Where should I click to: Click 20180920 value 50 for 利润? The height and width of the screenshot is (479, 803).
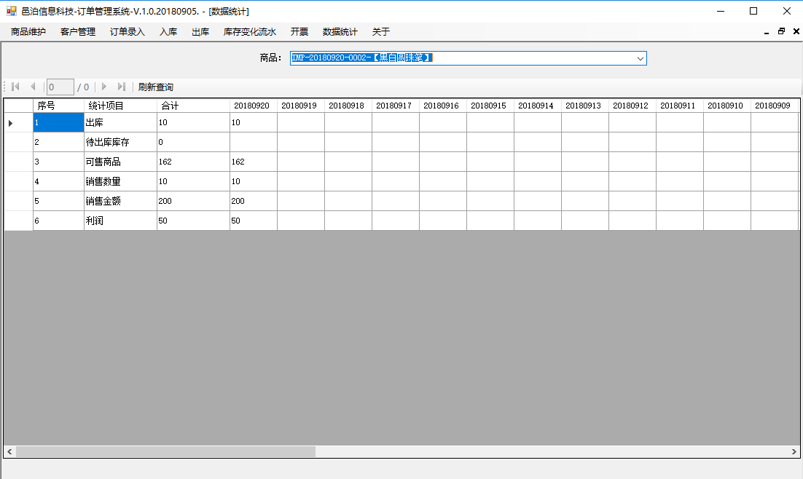[x=253, y=221]
